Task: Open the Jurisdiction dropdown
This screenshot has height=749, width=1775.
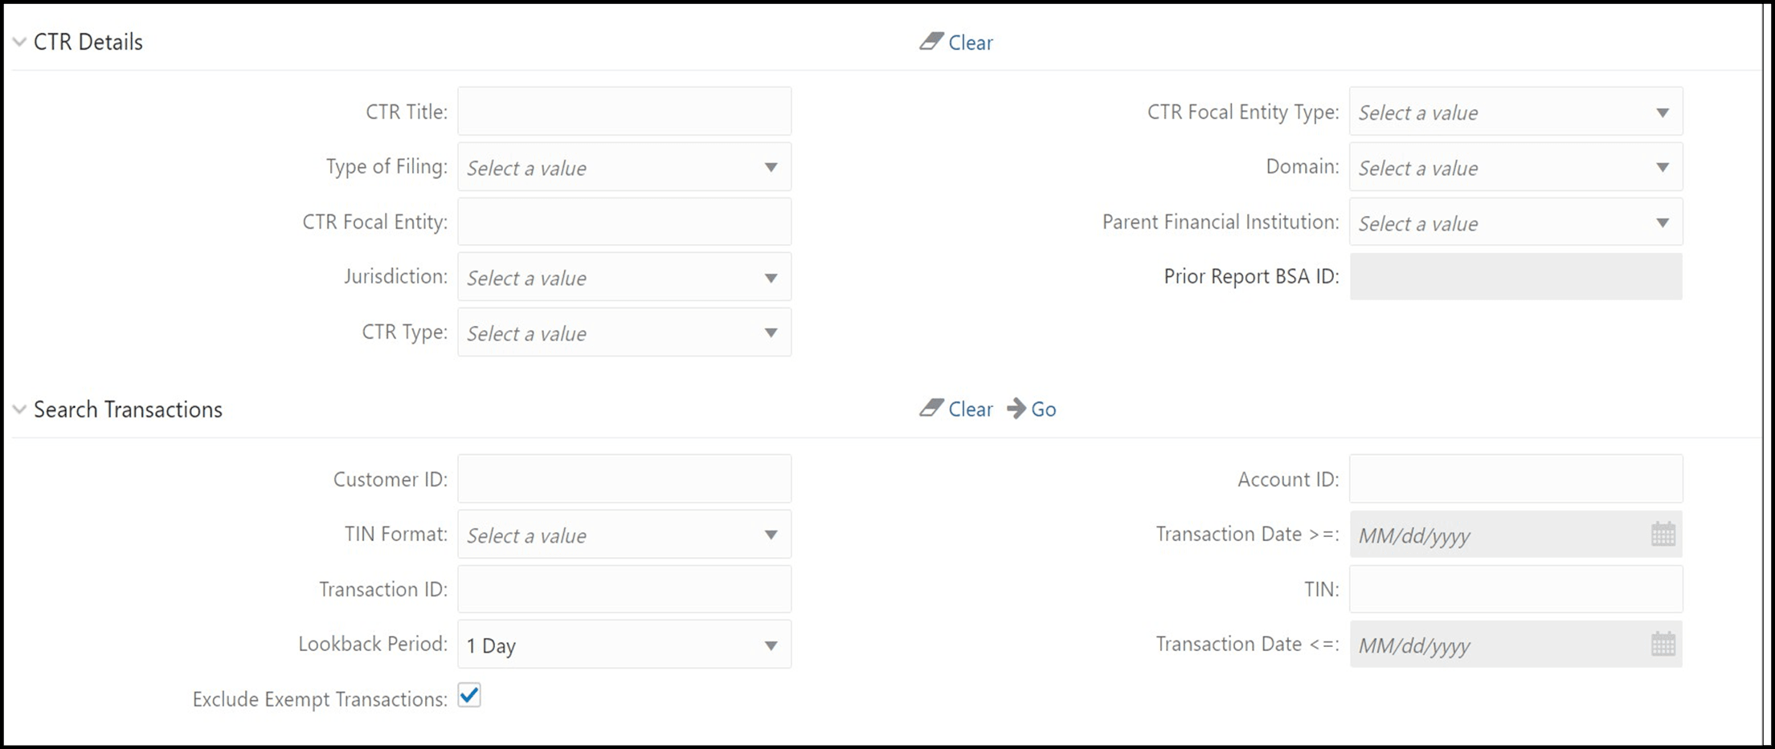Action: click(x=770, y=277)
